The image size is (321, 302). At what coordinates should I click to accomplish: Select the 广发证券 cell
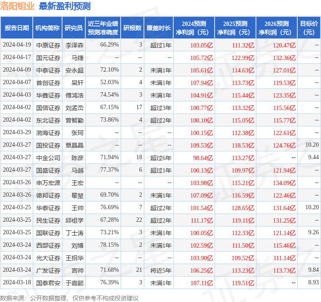click(x=48, y=271)
